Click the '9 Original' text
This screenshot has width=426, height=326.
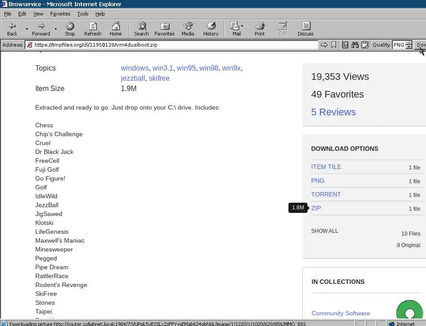pyautogui.click(x=408, y=245)
